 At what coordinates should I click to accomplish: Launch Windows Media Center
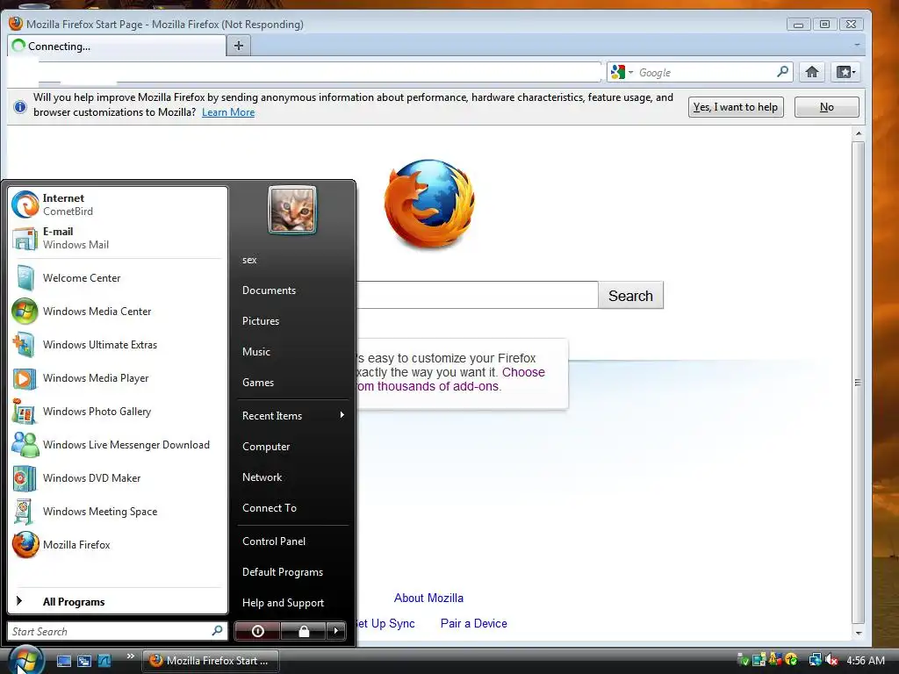[118, 312]
